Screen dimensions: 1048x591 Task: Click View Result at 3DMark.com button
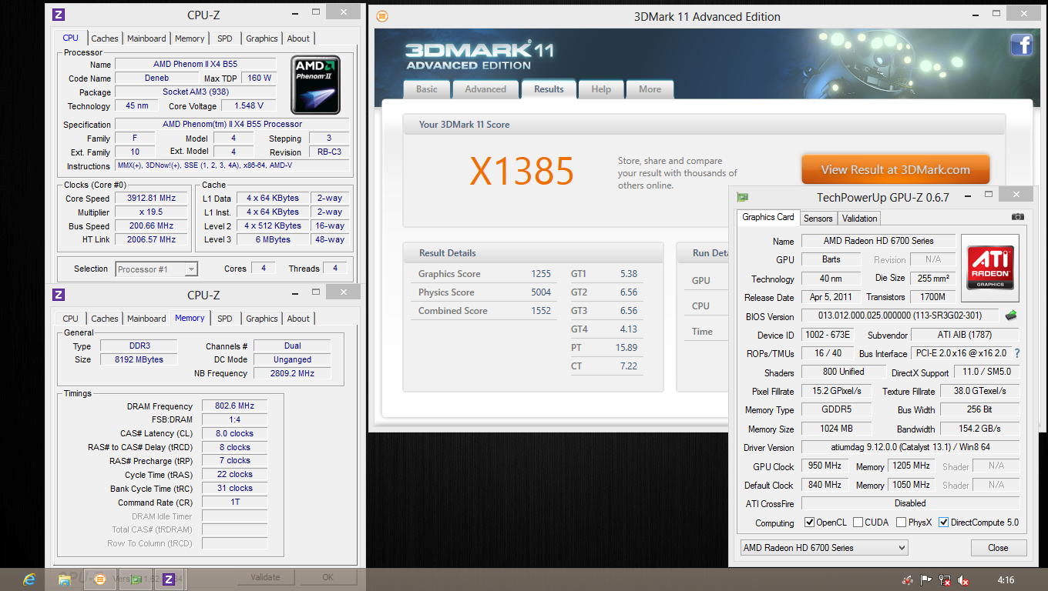point(895,170)
